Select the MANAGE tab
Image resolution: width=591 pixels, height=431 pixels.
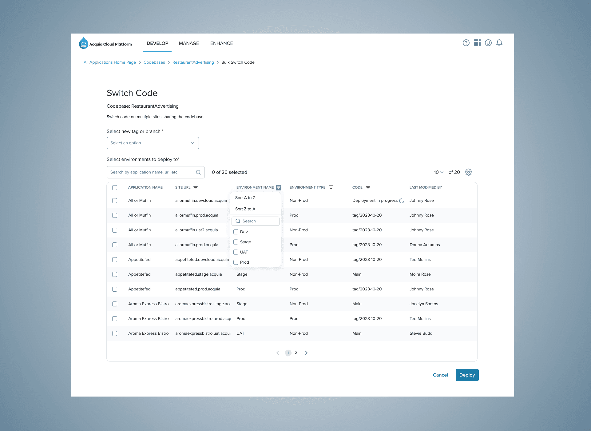189,43
